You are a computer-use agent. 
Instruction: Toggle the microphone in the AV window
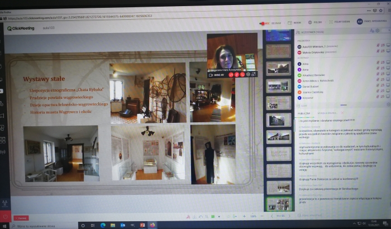[x=237, y=74]
